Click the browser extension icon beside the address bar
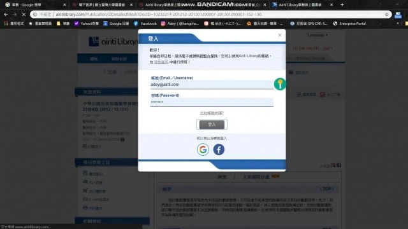Viewport: 408px width, 229px height. pos(398,15)
